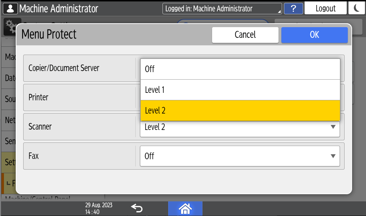Click the Fax row label
The image size is (366, 216).
coord(34,156)
